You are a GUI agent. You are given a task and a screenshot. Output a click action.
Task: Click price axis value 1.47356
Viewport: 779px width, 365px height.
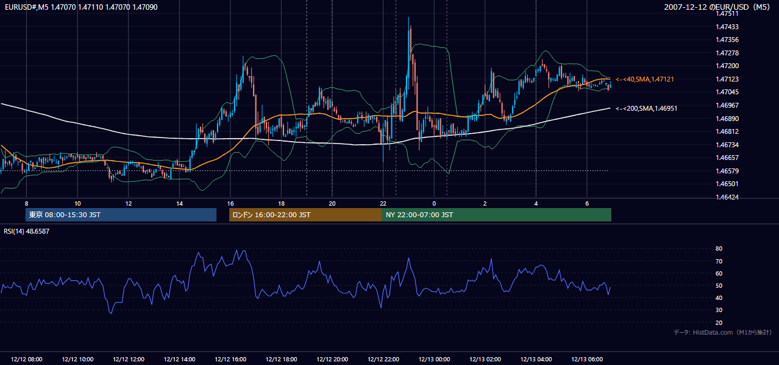pos(728,40)
